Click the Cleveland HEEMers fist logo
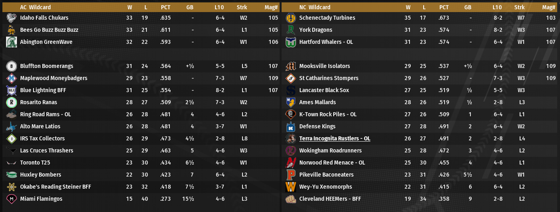560x212 pixels. coord(290,199)
